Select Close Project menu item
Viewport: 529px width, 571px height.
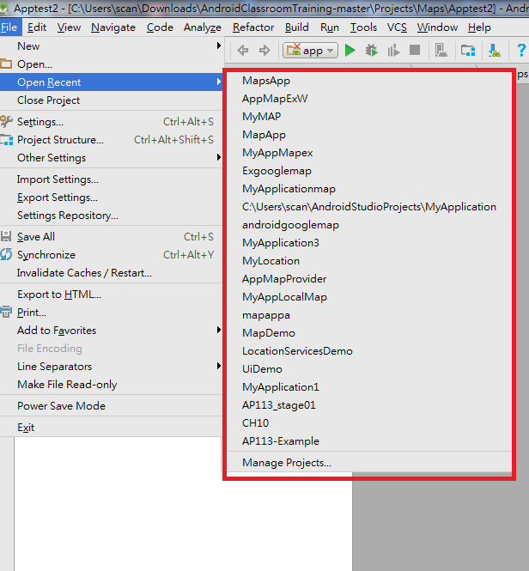(x=111, y=100)
